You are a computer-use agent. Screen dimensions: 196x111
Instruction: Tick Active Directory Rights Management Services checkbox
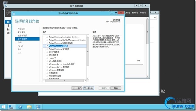point(47,40)
